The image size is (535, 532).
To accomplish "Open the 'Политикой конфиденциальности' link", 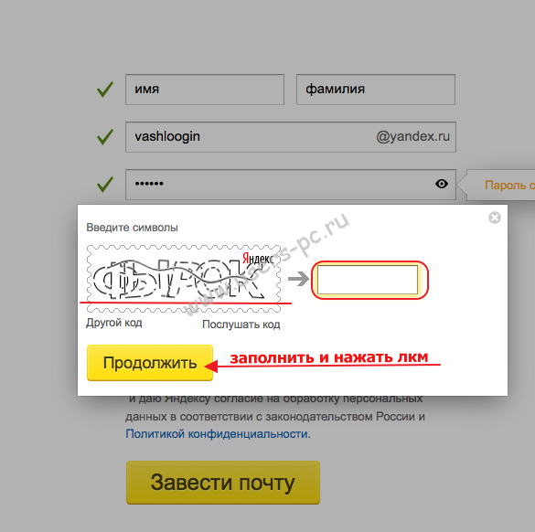I will [x=218, y=434].
